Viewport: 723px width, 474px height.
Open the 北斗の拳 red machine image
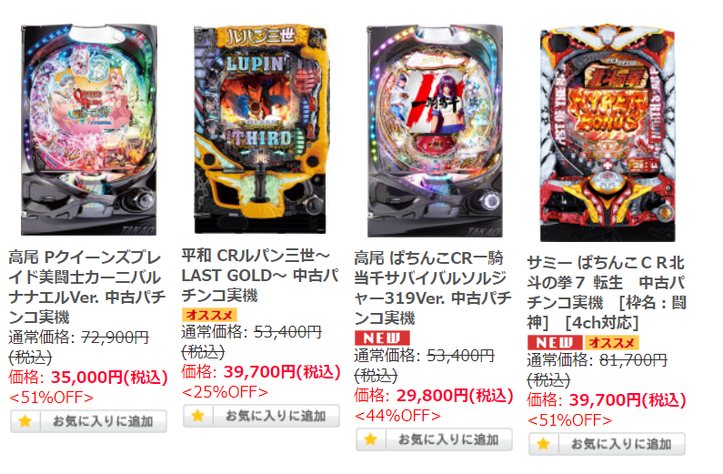click(x=608, y=134)
